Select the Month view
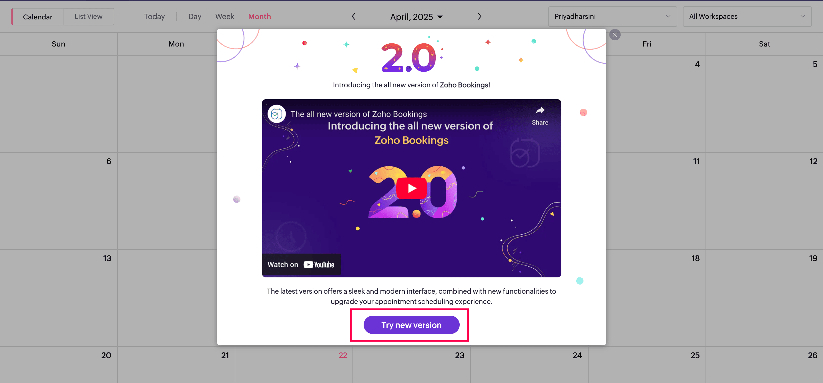823x383 pixels. click(x=260, y=17)
